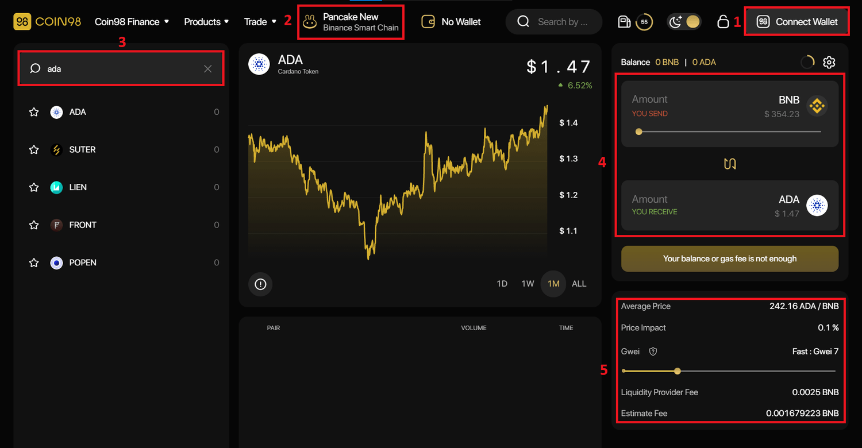This screenshot has width=862, height=448.
Task: Click the magnifier icon in token search
Action: point(35,68)
